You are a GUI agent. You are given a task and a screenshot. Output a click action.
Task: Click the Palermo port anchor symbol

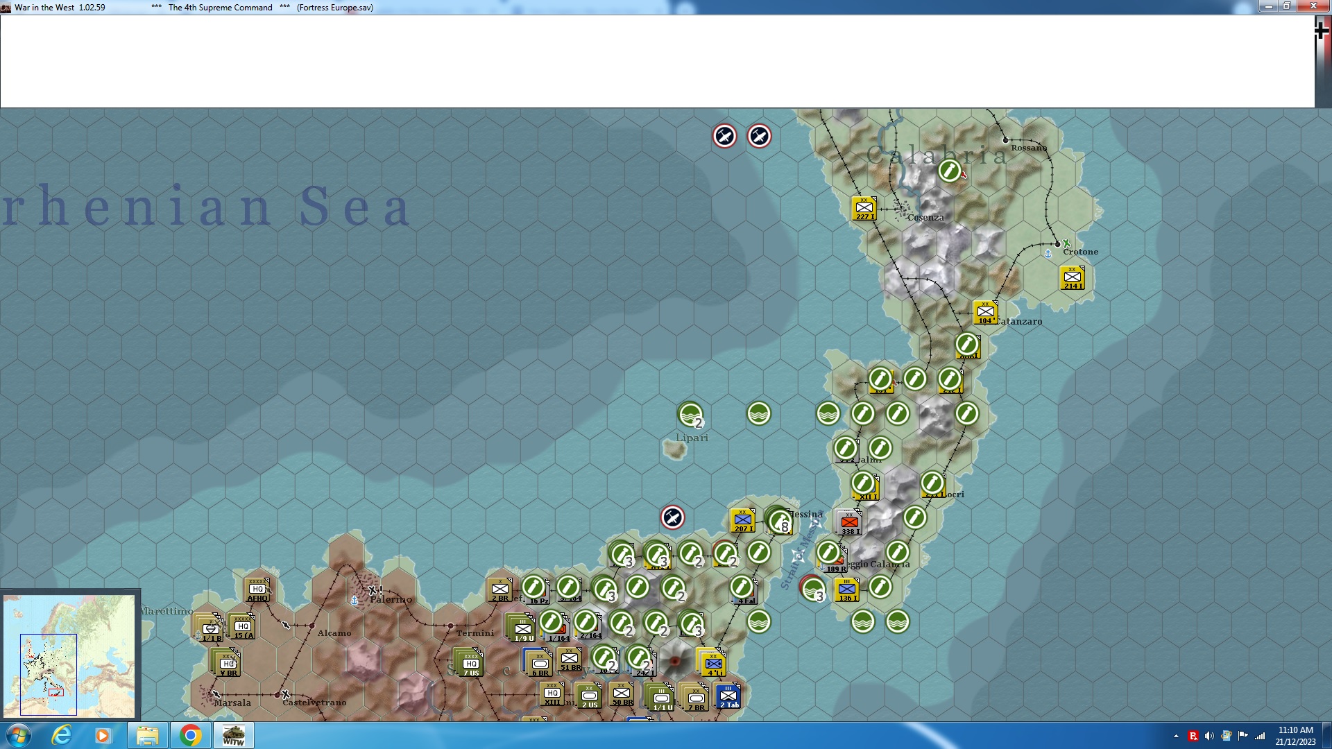pyautogui.click(x=355, y=601)
